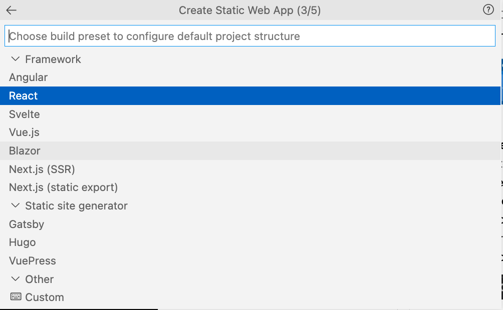Choose Gatsby static site generator
This screenshot has height=310, width=503.
[27, 224]
